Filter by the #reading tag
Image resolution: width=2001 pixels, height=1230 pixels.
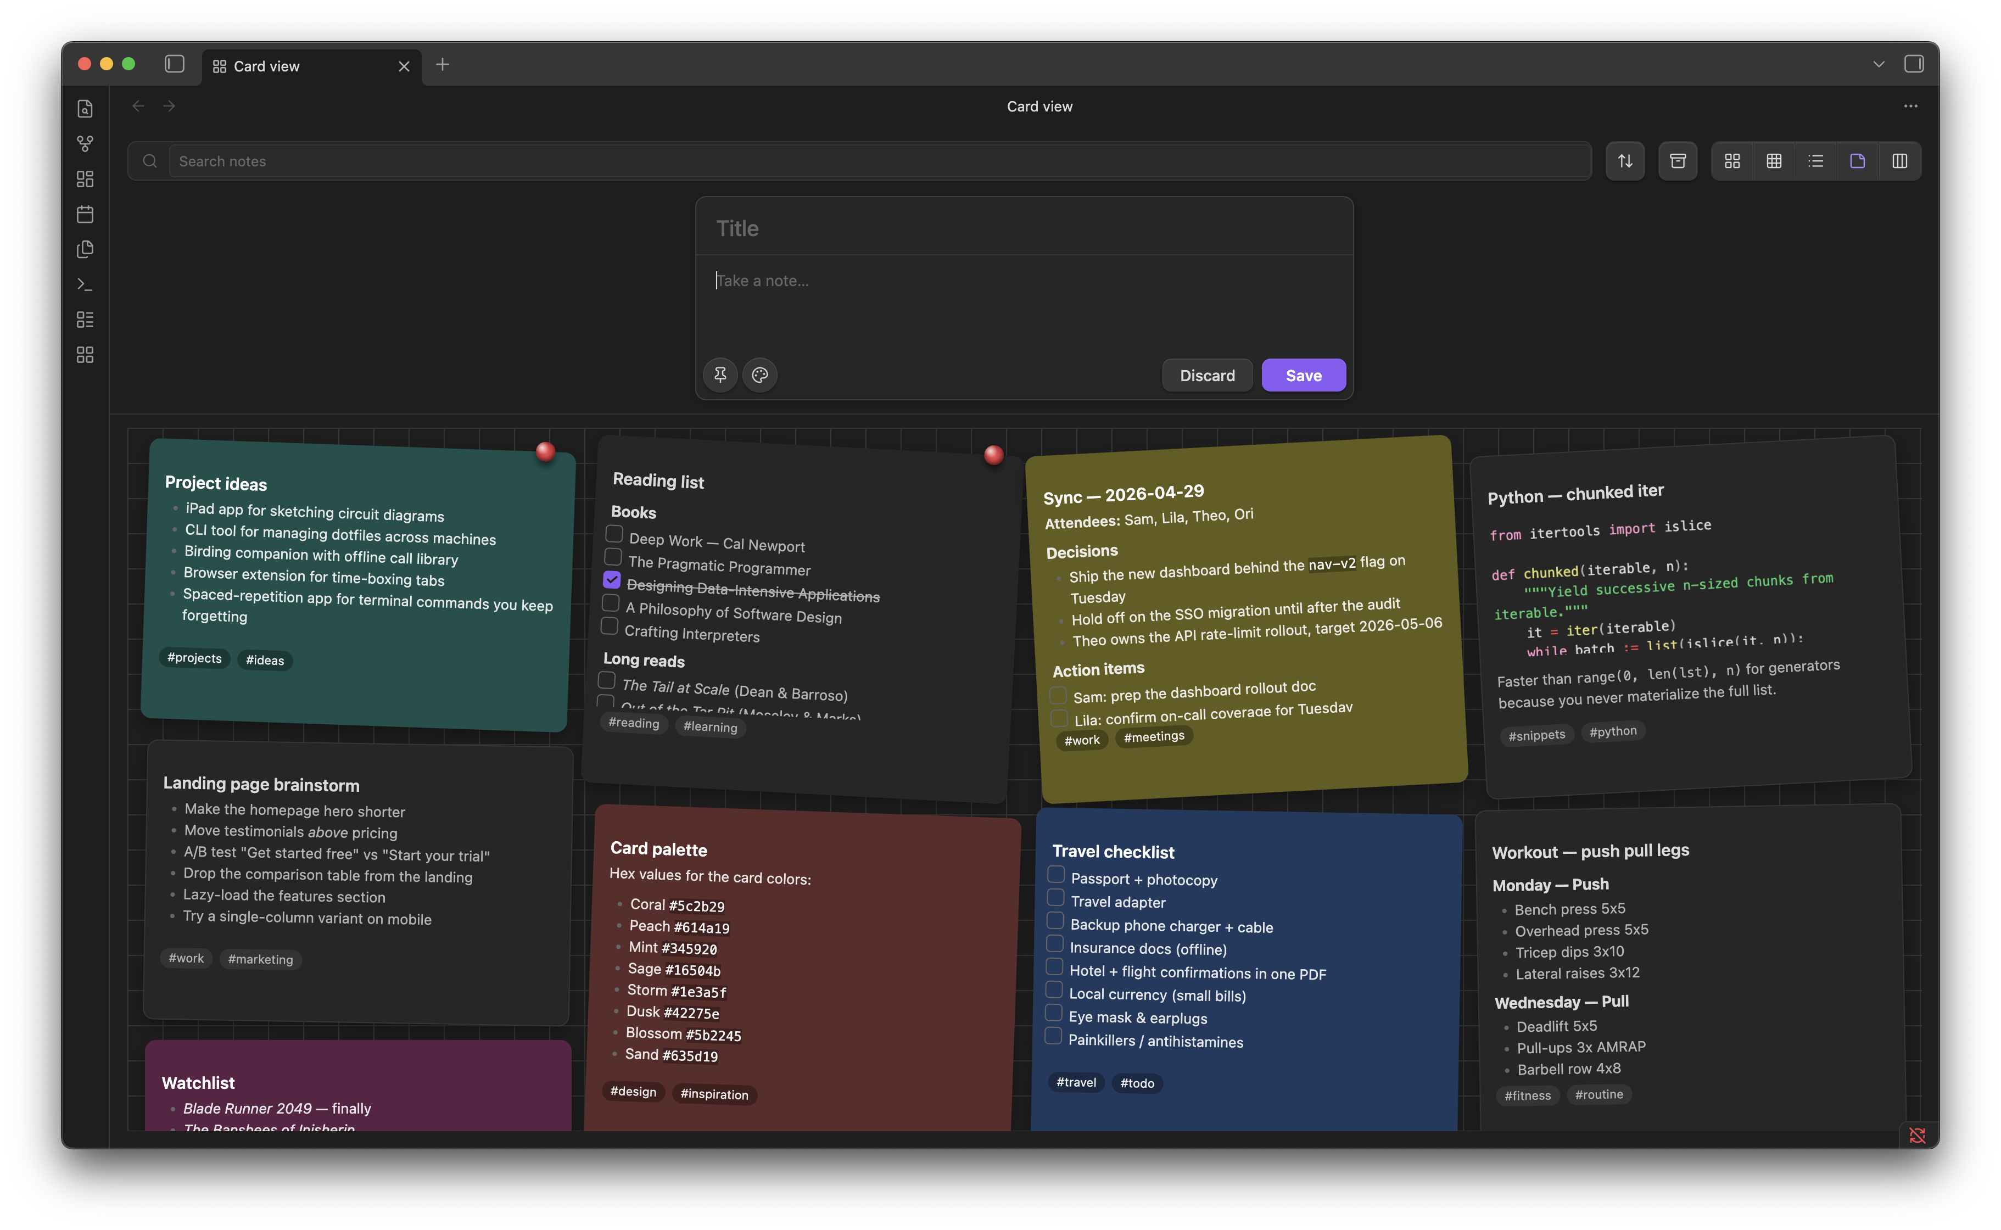(634, 723)
